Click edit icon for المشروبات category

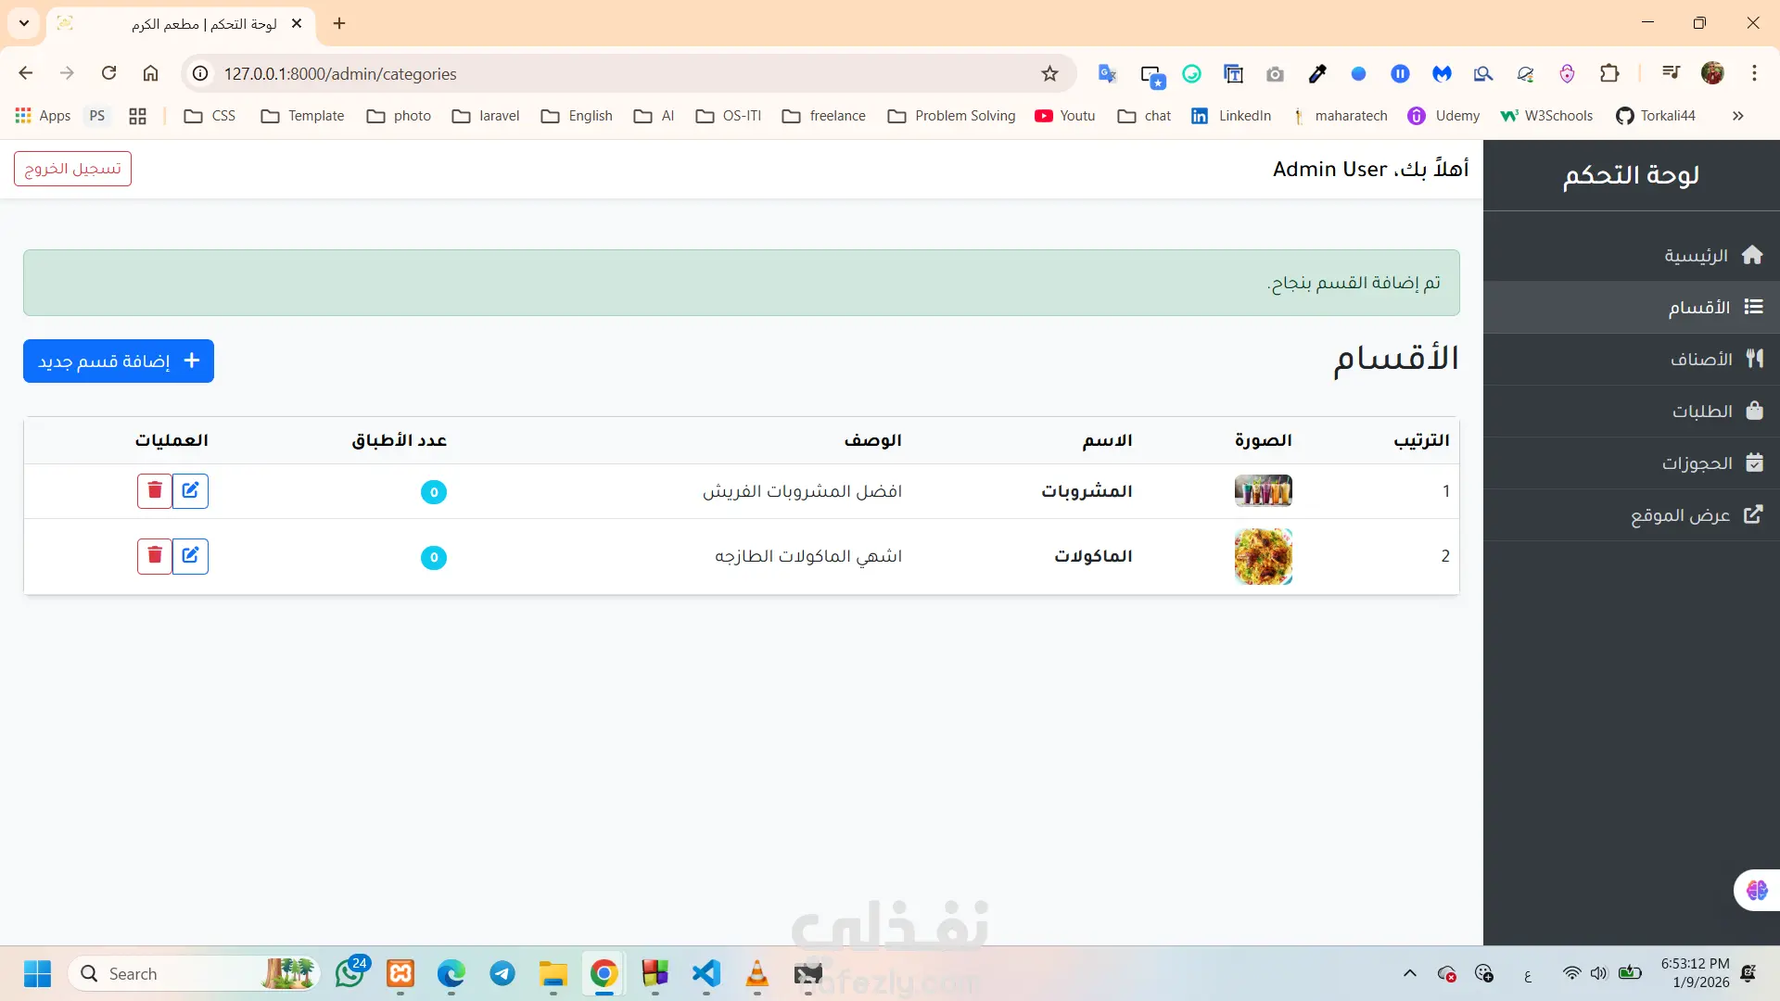(190, 490)
